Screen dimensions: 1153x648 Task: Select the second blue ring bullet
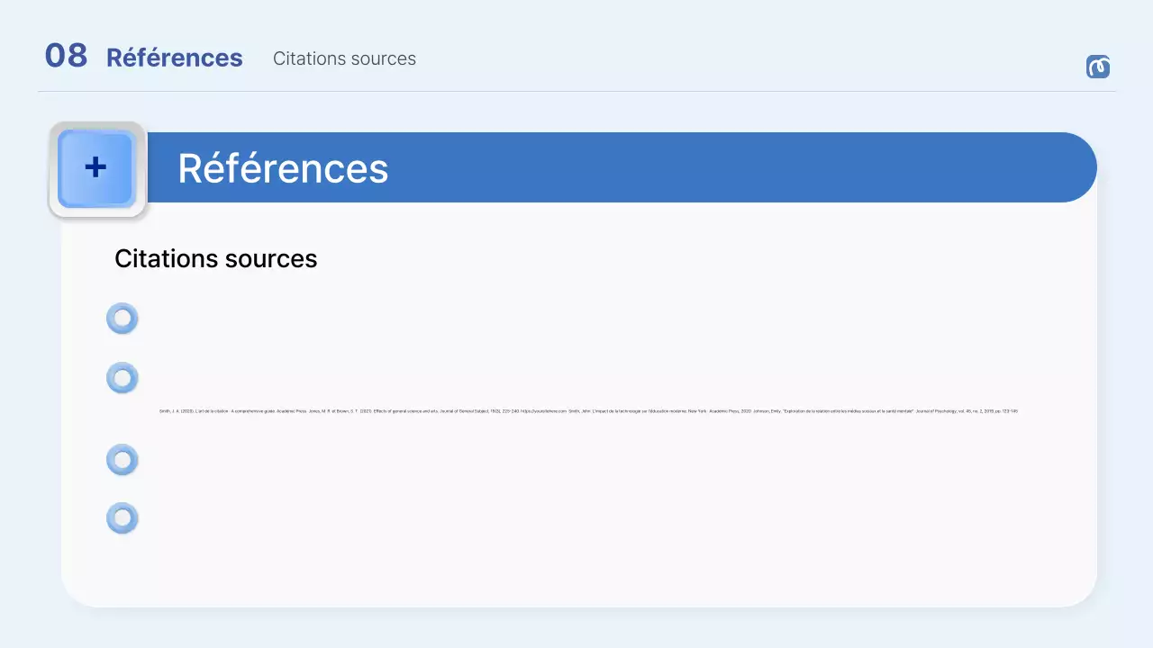click(x=122, y=378)
